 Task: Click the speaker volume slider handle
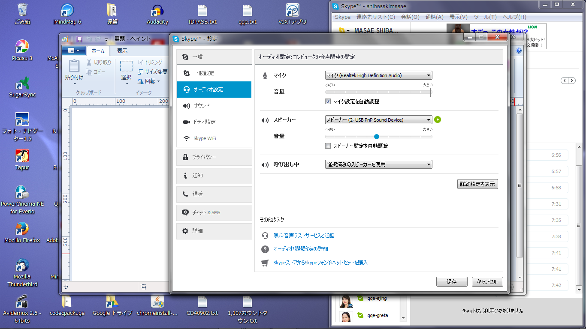[x=377, y=137]
